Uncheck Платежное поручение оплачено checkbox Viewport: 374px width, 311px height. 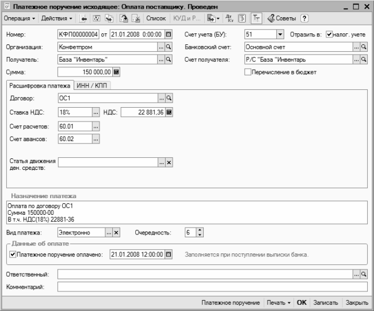click(13, 254)
